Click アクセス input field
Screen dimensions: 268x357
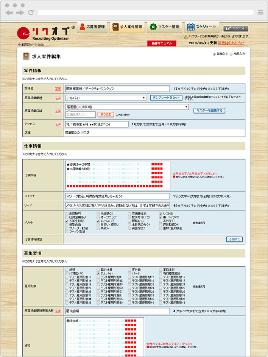pos(97,124)
